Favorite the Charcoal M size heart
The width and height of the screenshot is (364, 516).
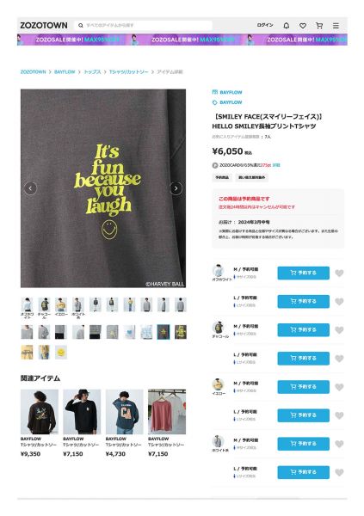click(x=339, y=330)
